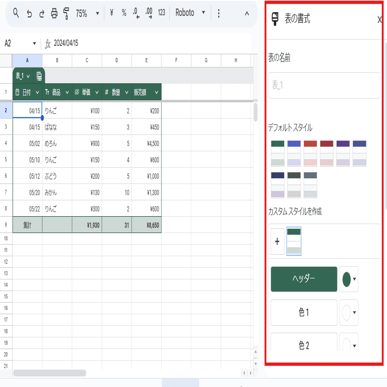Click the scroll down arrow near sheet bottom

[x=256, y=364]
